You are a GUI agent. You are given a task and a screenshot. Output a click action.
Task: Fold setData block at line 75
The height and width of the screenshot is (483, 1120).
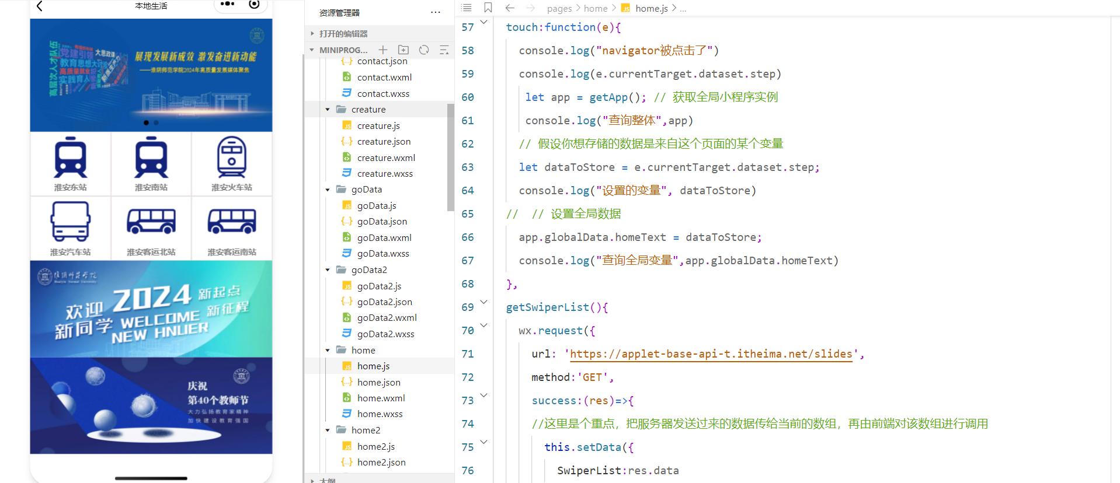pyautogui.click(x=484, y=442)
